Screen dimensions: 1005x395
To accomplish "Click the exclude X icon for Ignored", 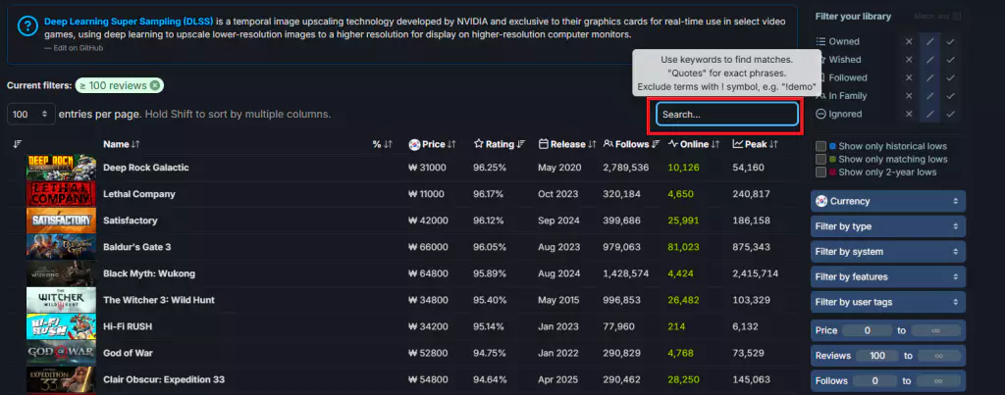I will (x=909, y=114).
